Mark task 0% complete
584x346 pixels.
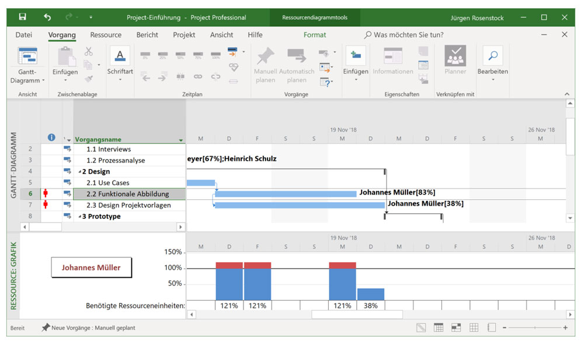[x=145, y=55]
